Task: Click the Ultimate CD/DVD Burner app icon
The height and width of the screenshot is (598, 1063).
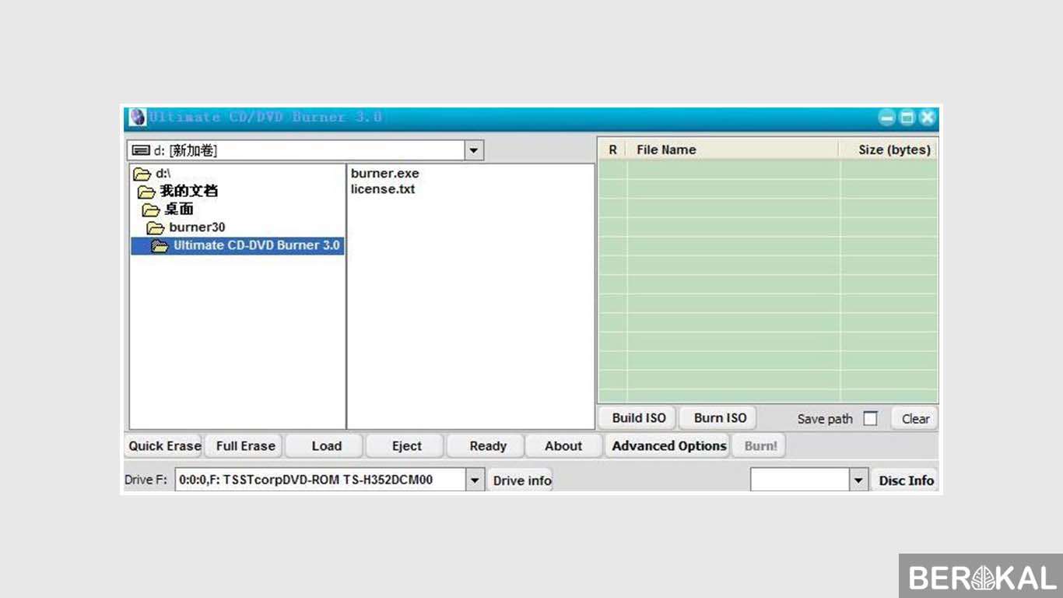Action: (138, 118)
